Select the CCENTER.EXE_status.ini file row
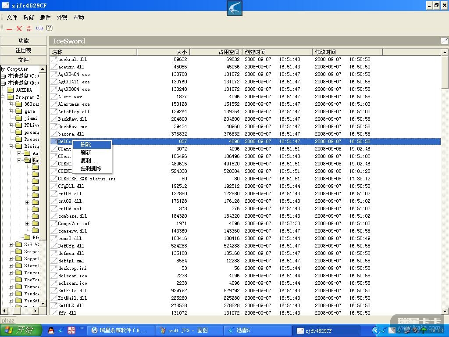The width and height of the screenshot is (449, 337). click(87, 179)
